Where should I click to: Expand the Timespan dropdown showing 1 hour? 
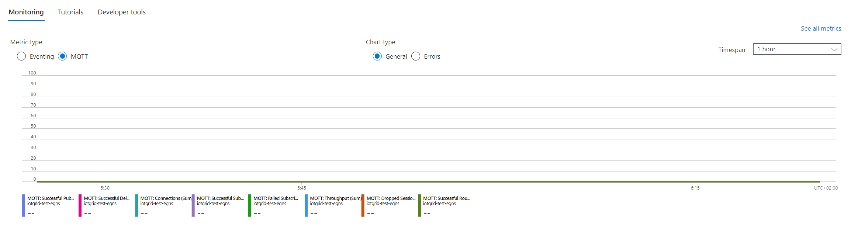[x=796, y=49]
